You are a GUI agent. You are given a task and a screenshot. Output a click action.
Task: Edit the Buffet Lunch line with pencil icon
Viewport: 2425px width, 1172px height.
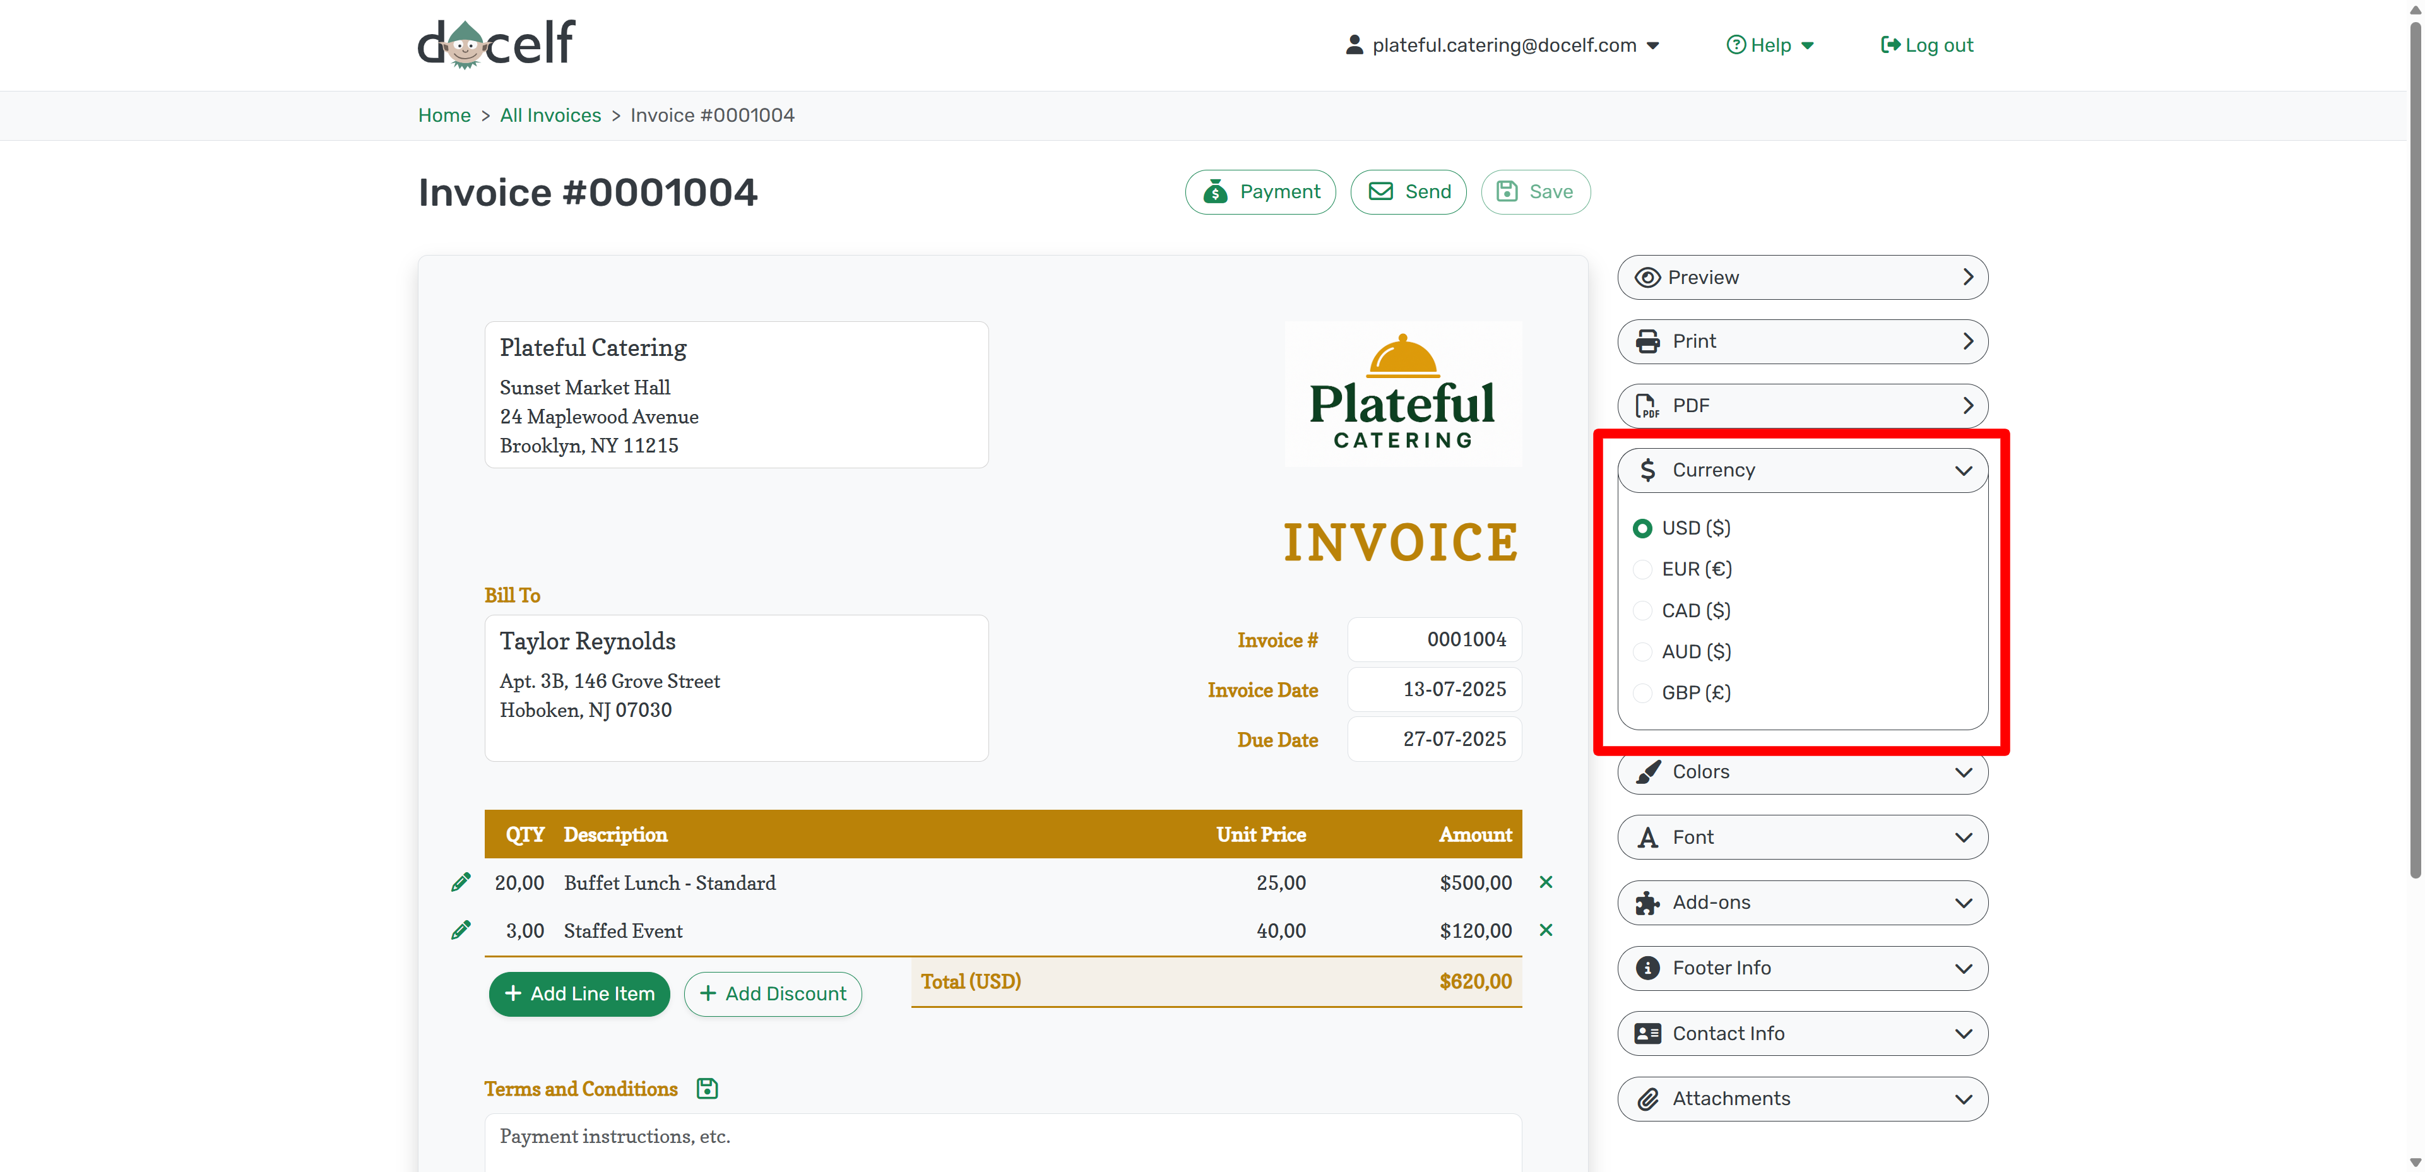[460, 882]
